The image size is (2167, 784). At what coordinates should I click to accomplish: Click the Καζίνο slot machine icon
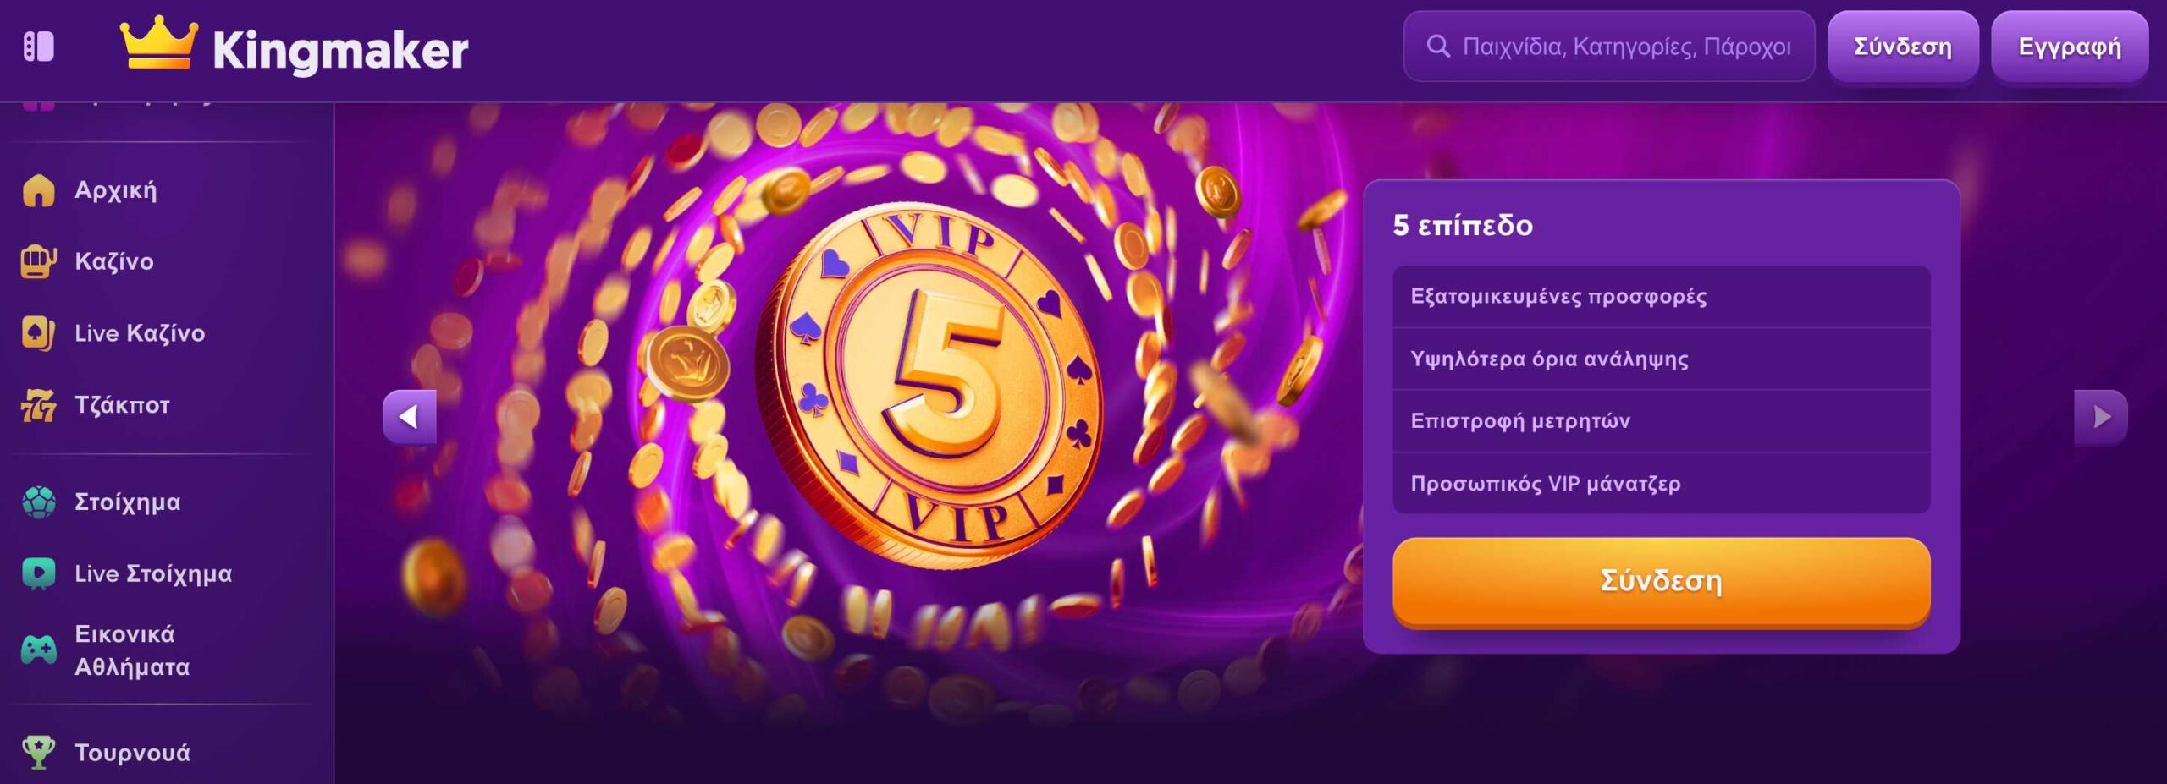pyautogui.click(x=38, y=261)
